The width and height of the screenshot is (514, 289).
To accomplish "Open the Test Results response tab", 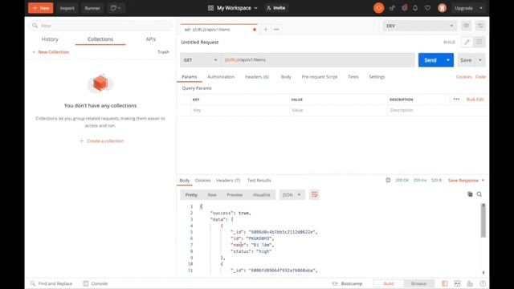I will click(x=259, y=180).
